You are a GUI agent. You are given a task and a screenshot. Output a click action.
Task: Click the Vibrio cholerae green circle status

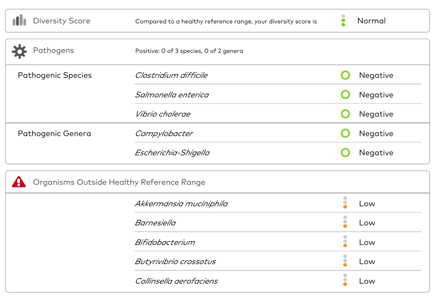(345, 114)
